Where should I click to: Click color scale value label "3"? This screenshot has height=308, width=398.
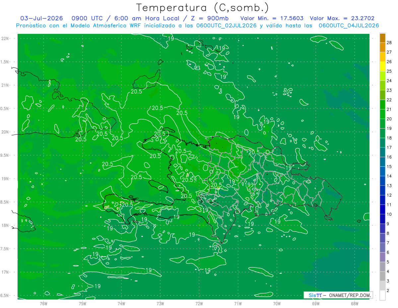coord(388,281)
